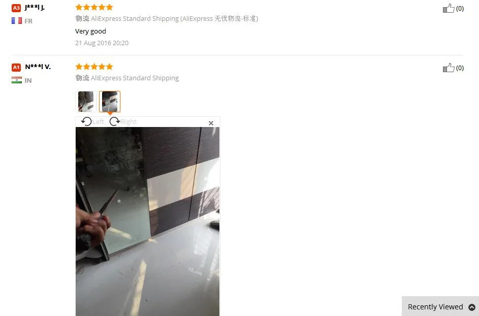The image size is (479, 316).
Task: Click the A3 buyer level badge
Action: point(16,8)
